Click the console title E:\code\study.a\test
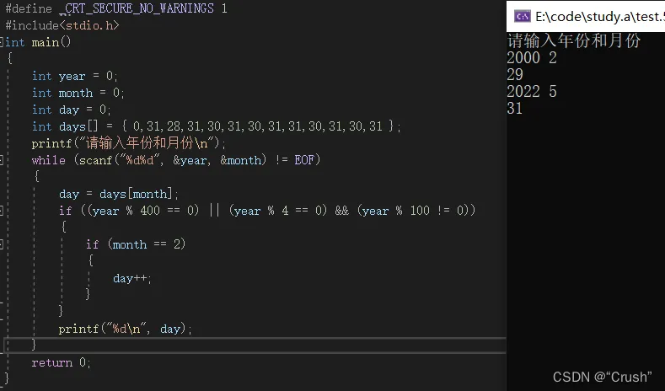Image resolution: width=665 pixels, height=391 pixels. coord(600,17)
